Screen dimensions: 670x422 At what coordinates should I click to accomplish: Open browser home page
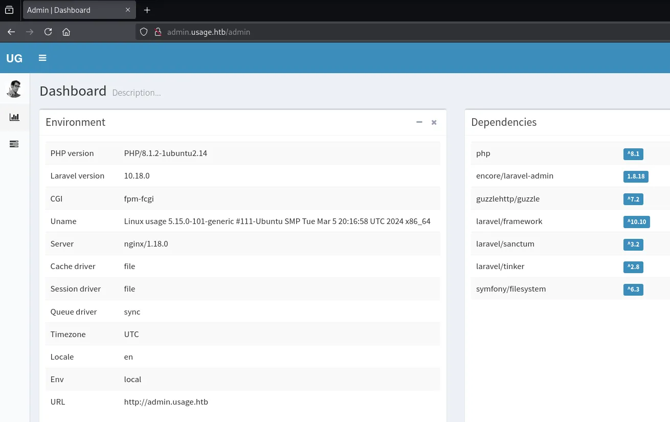point(66,32)
